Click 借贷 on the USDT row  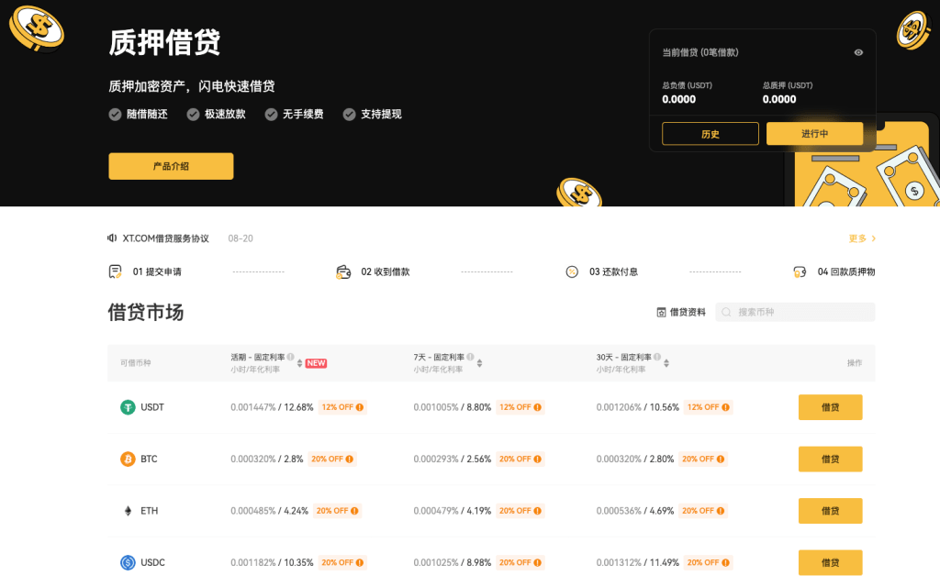tap(830, 406)
